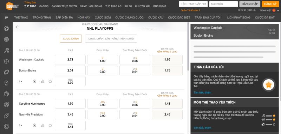Image resolution: width=281 pixels, height=134 pixels.
Task: Select the basketball icon in left sidebar
Action: pos(6,39)
